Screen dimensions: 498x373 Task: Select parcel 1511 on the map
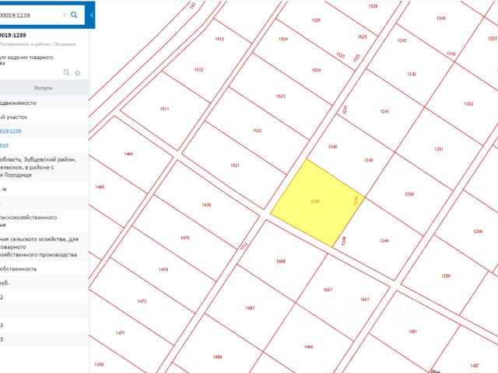tap(165, 109)
